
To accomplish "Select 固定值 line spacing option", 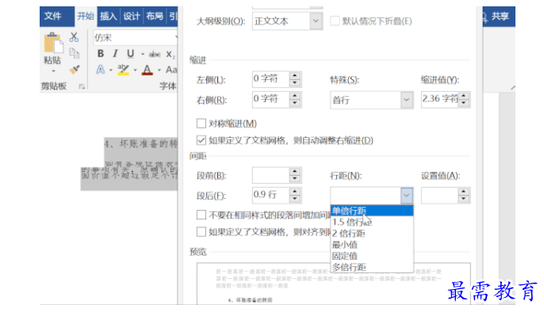I will click(x=372, y=256).
